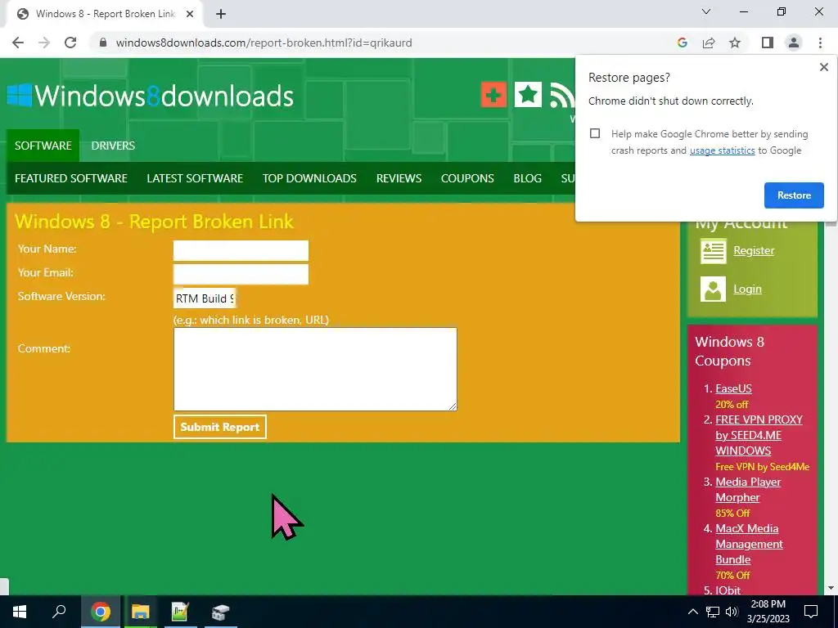The height and width of the screenshot is (628, 838).
Task: Open the Chrome profile menu
Action: click(x=794, y=43)
